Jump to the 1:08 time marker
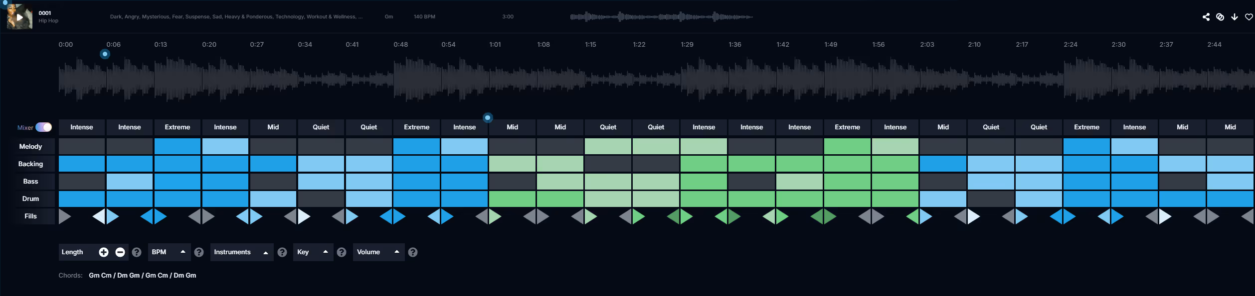The width and height of the screenshot is (1255, 296). 543,45
